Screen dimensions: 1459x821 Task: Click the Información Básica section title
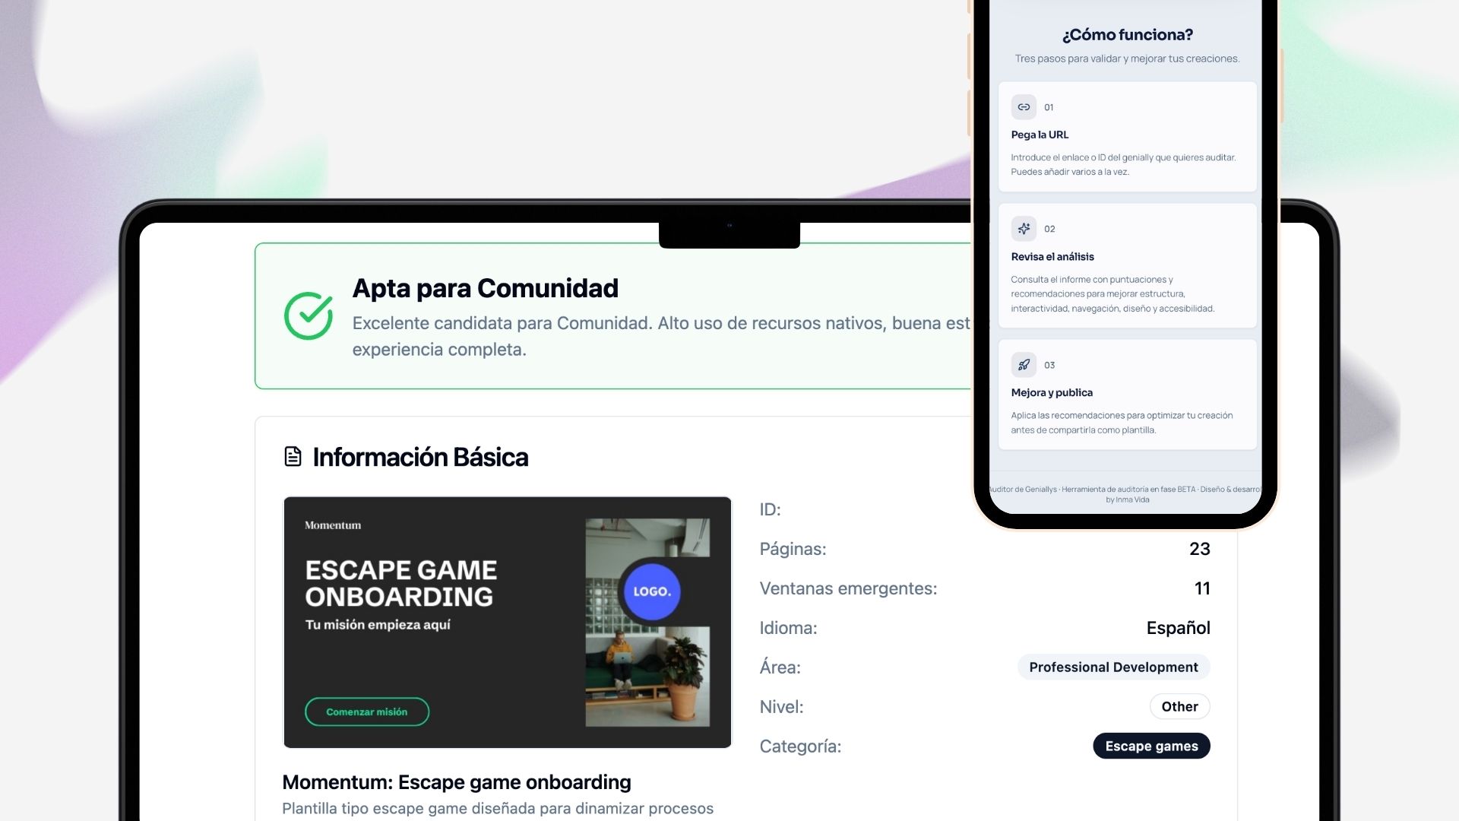pyautogui.click(x=420, y=457)
